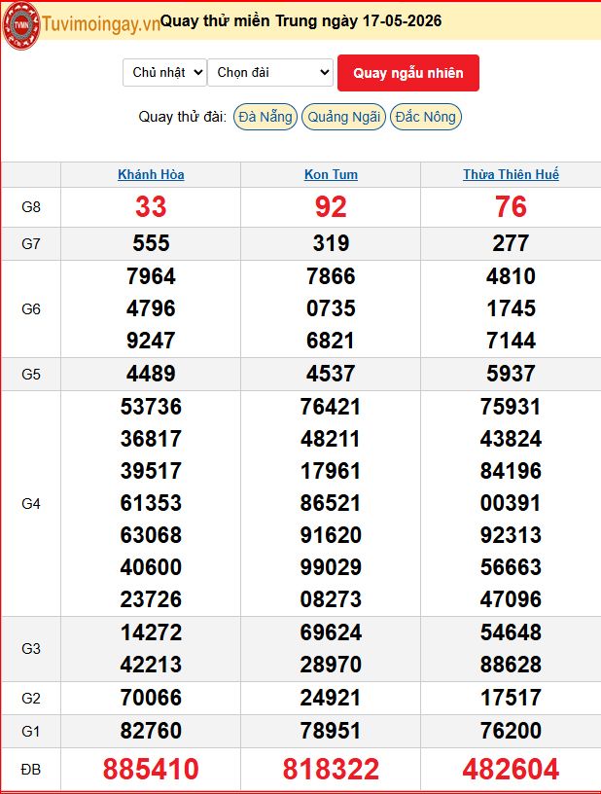Screen dimensions: 601x794
Task: Click G3 number 28970
Action: coord(331,665)
